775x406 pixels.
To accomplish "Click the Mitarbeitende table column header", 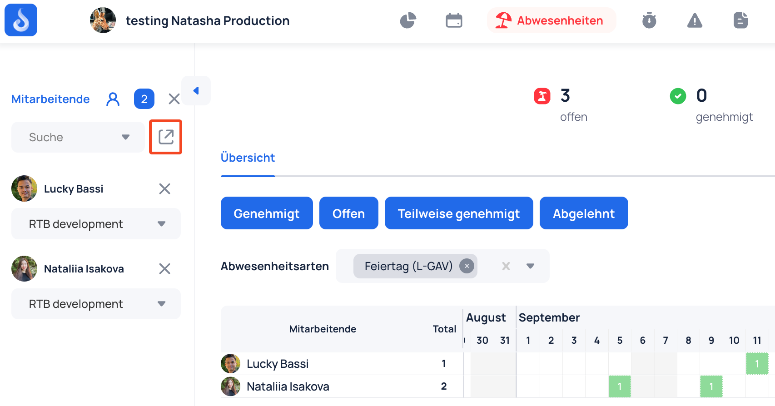I will tap(323, 329).
